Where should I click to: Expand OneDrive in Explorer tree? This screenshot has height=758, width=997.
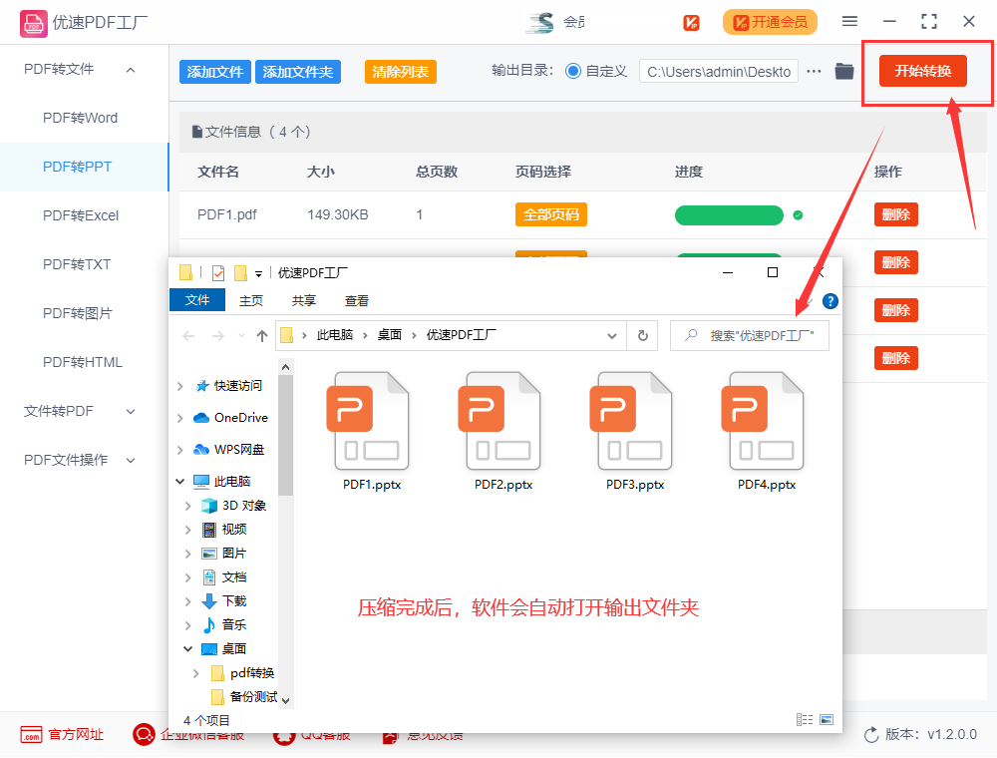click(179, 418)
